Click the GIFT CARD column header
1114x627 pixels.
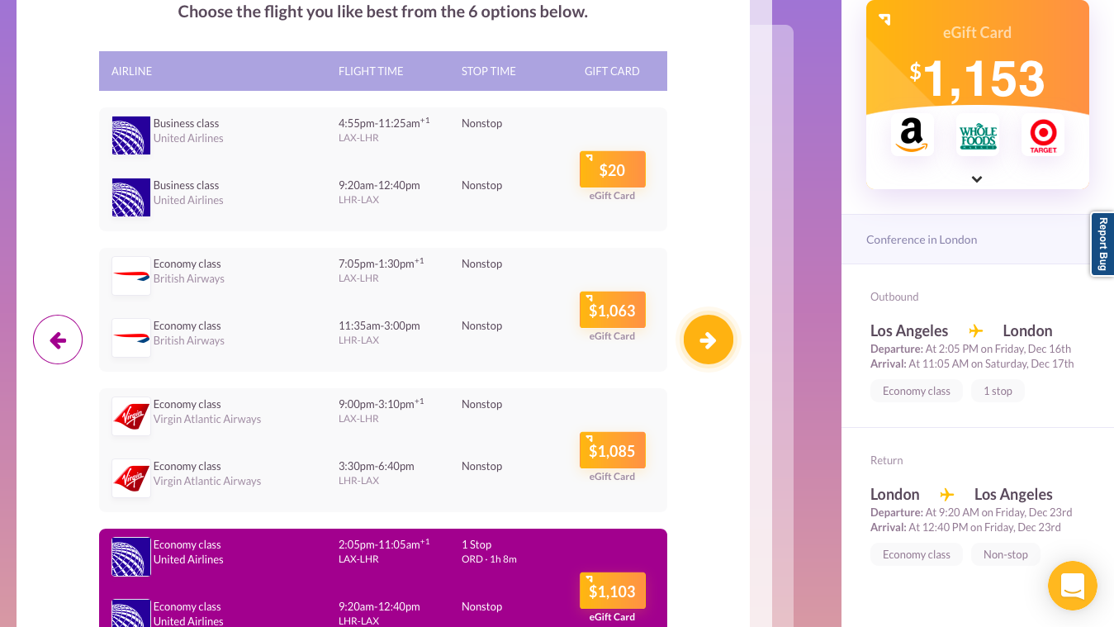click(x=612, y=71)
